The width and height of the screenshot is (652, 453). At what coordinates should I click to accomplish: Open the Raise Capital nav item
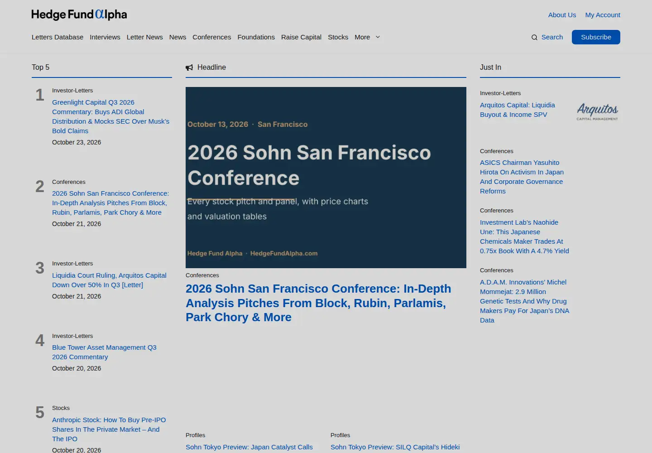(301, 37)
